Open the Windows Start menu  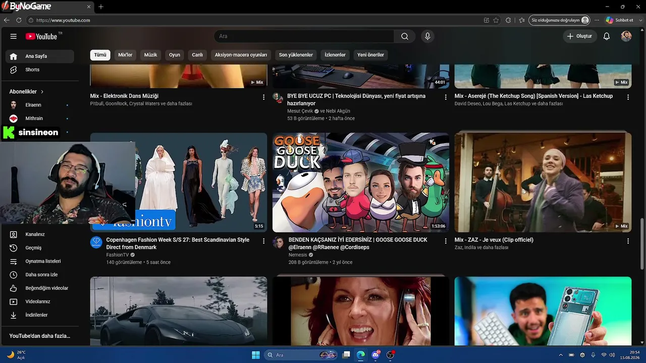coord(256,355)
